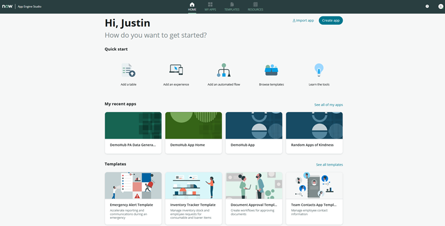This screenshot has height=226, width=445.
Task: Click the Add a table icon
Action: tap(128, 70)
